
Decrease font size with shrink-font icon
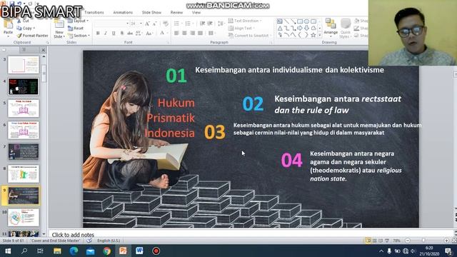tap(154, 24)
